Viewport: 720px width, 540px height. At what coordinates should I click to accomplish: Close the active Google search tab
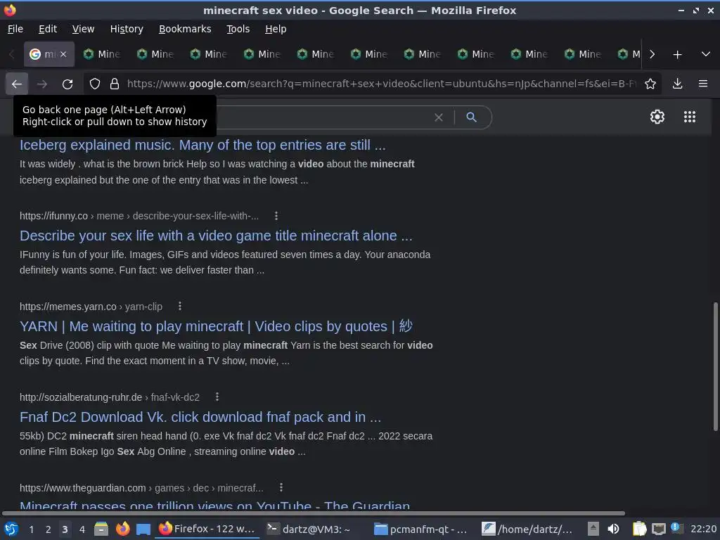63,54
